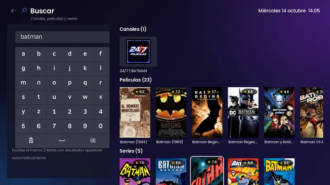Tap the number 6 key
The image size is (330, 185).
39,126
